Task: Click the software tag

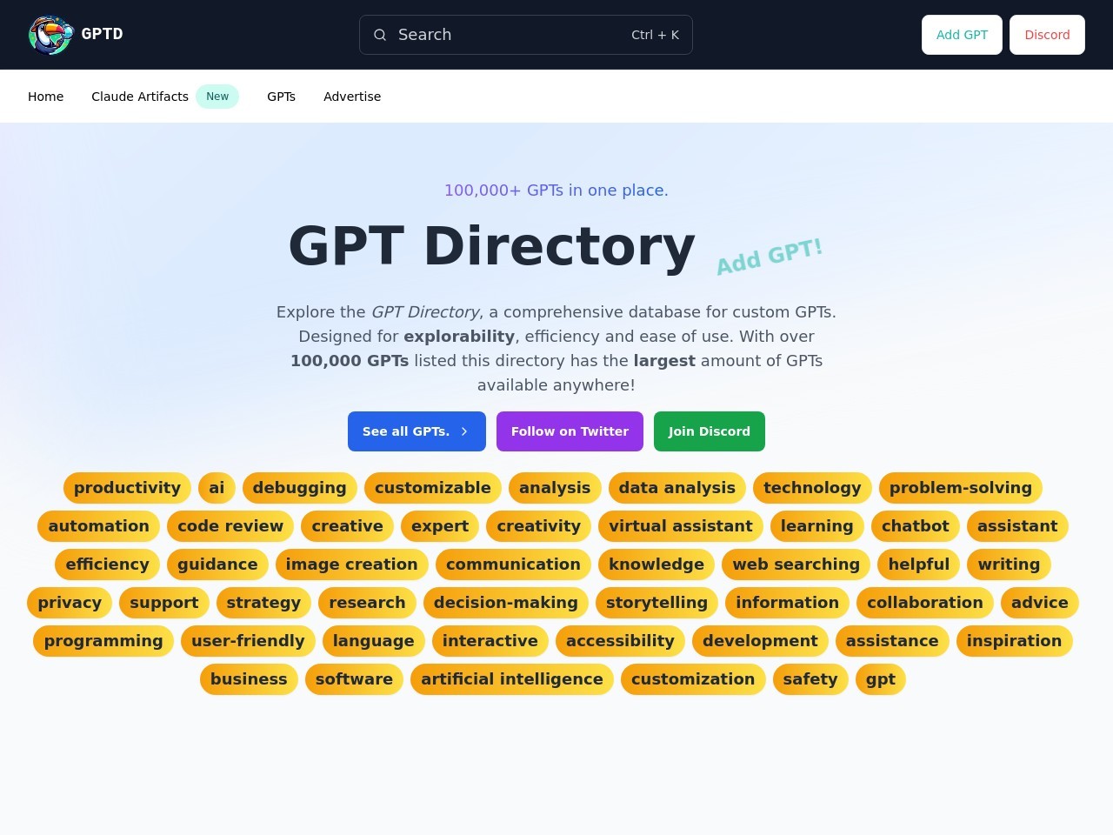Action: pos(354,679)
